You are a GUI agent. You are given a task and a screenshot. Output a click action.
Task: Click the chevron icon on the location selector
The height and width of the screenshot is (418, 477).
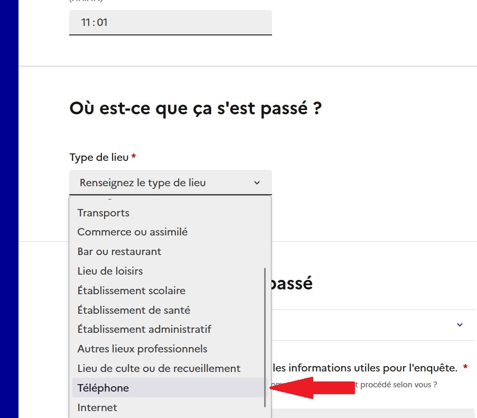[x=257, y=182]
